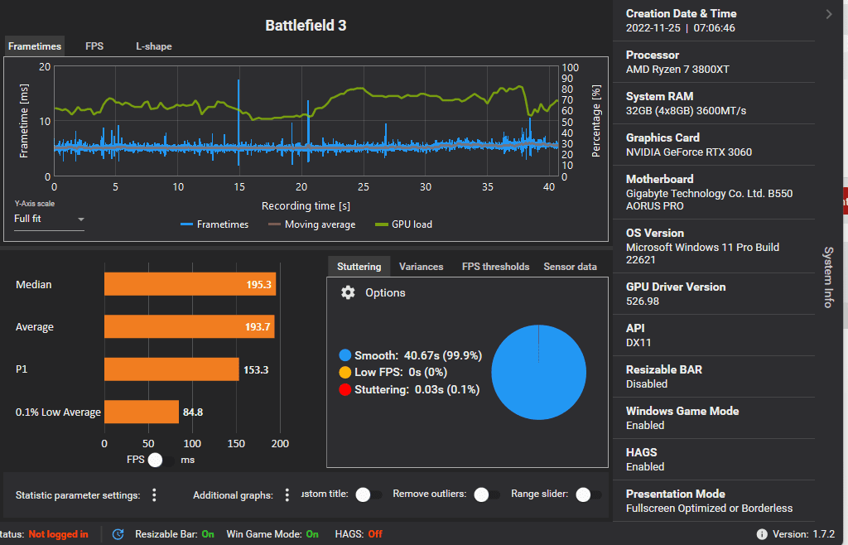
Task: Toggle the Moving average legend entry
Action: pos(312,224)
